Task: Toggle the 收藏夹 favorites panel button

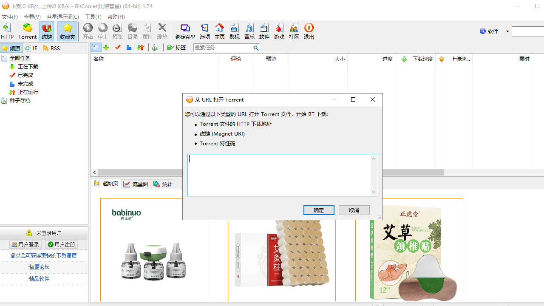Action: (x=67, y=31)
